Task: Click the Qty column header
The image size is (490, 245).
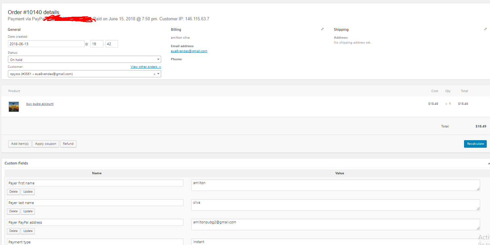Action: [448, 91]
